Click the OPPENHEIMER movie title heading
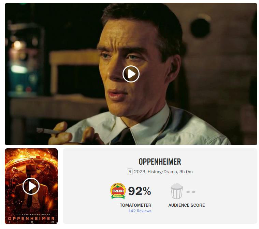Image resolution: width=259 pixels, height=229 pixels. click(x=160, y=162)
